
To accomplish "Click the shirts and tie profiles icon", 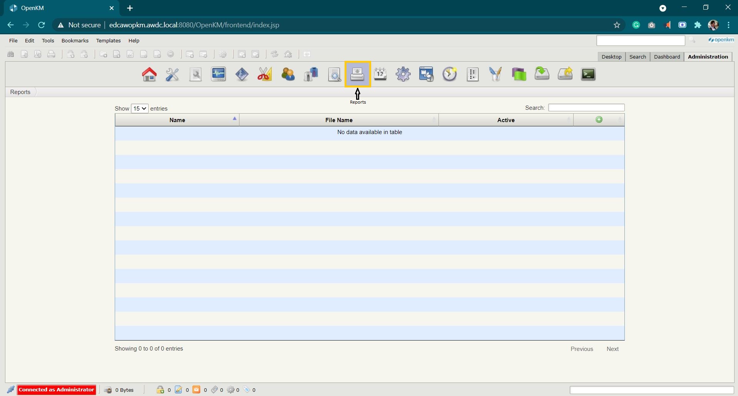I will pos(311,74).
